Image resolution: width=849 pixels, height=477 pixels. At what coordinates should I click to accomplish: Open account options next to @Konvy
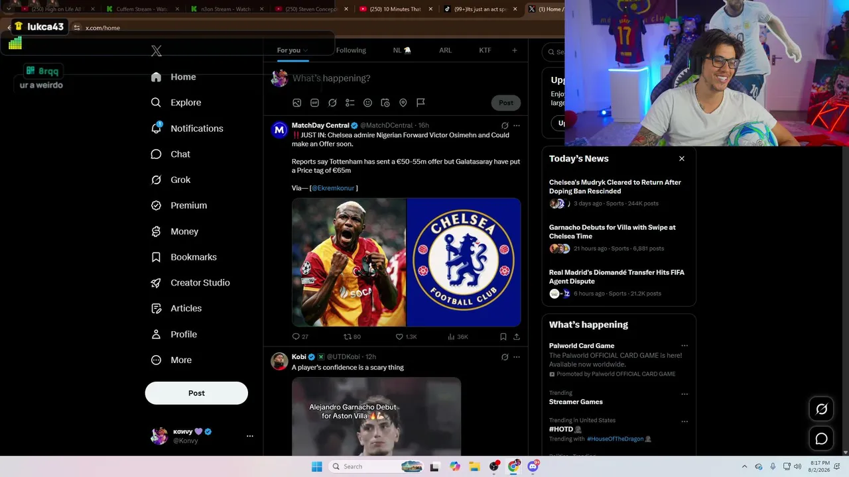pyautogui.click(x=250, y=436)
